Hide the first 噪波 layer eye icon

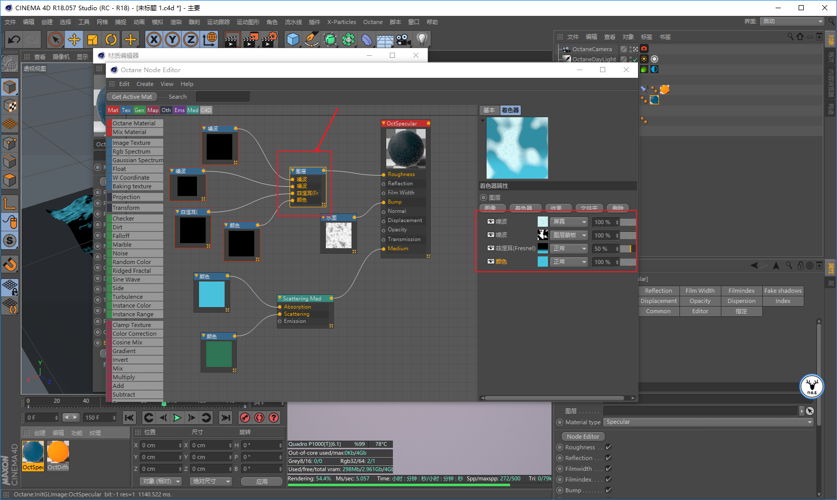coord(491,222)
